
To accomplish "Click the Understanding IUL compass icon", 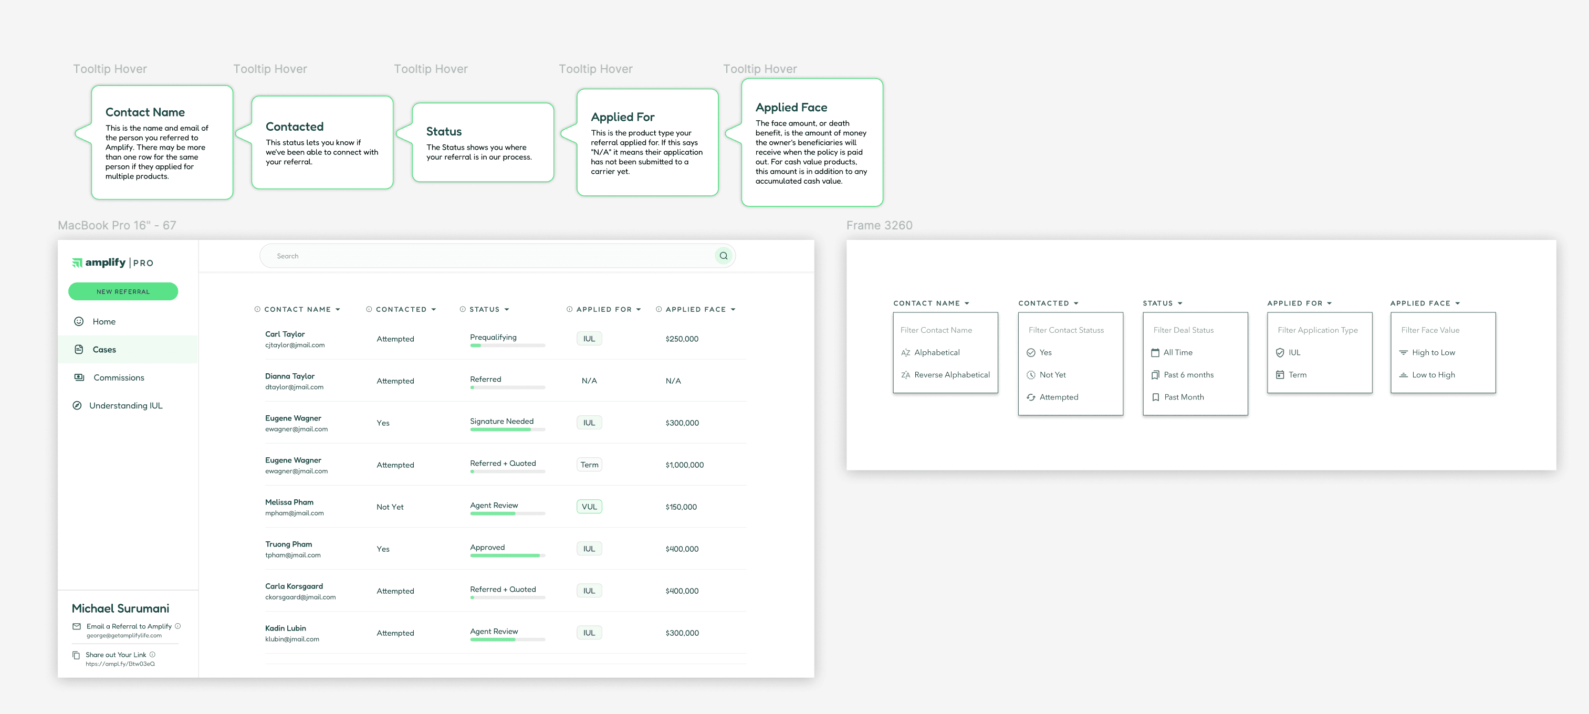I will click(77, 405).
